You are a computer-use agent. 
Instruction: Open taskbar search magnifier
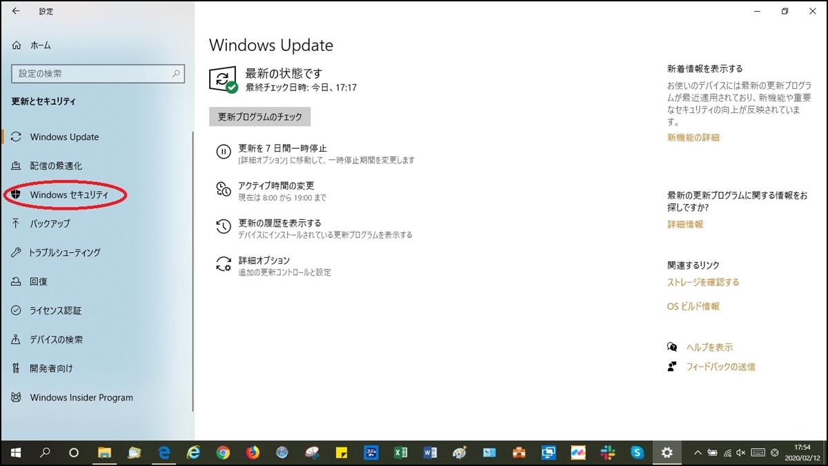tap(46, 453)
